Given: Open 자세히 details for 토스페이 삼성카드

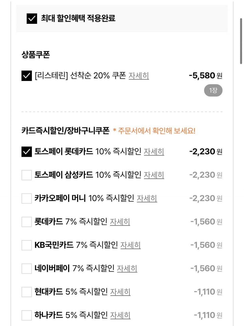Looking at the screenshot, I should [154, 175].
